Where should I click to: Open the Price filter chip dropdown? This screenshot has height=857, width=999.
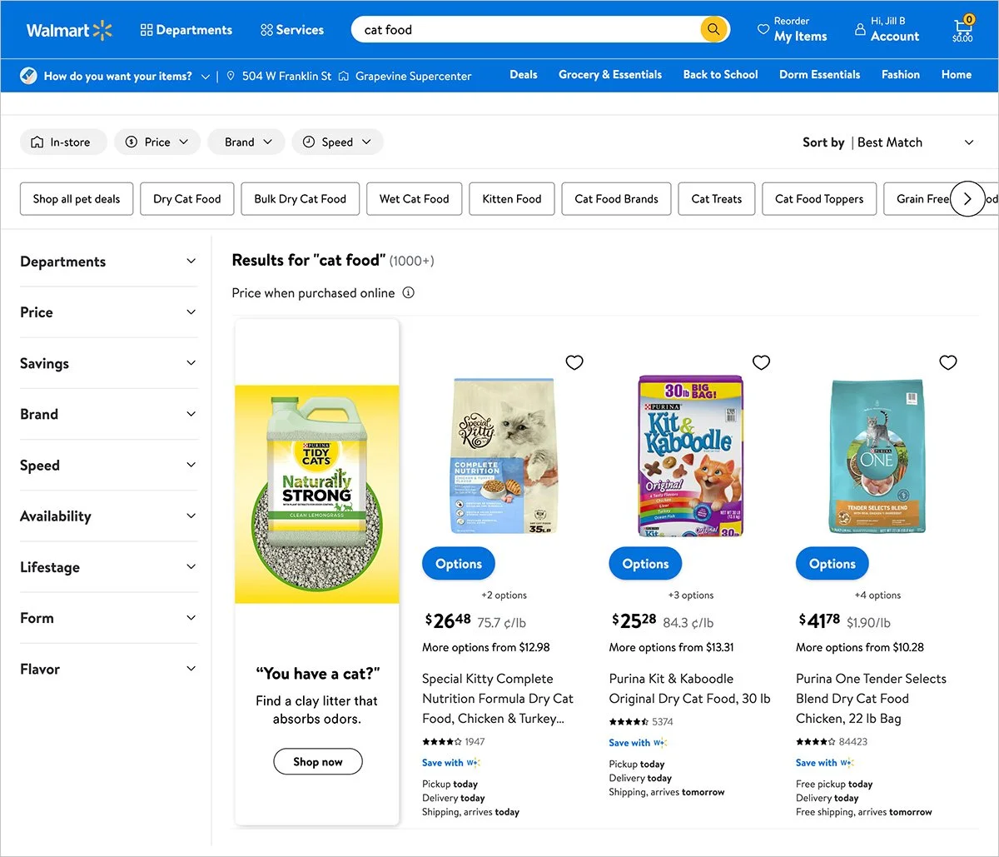pos(157,142)
